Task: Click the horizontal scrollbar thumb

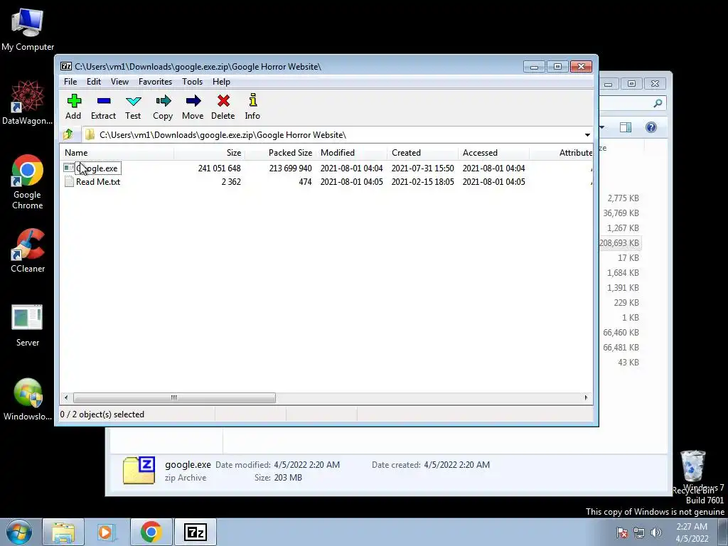Action: pyautogui.click(x=174, y=397)
